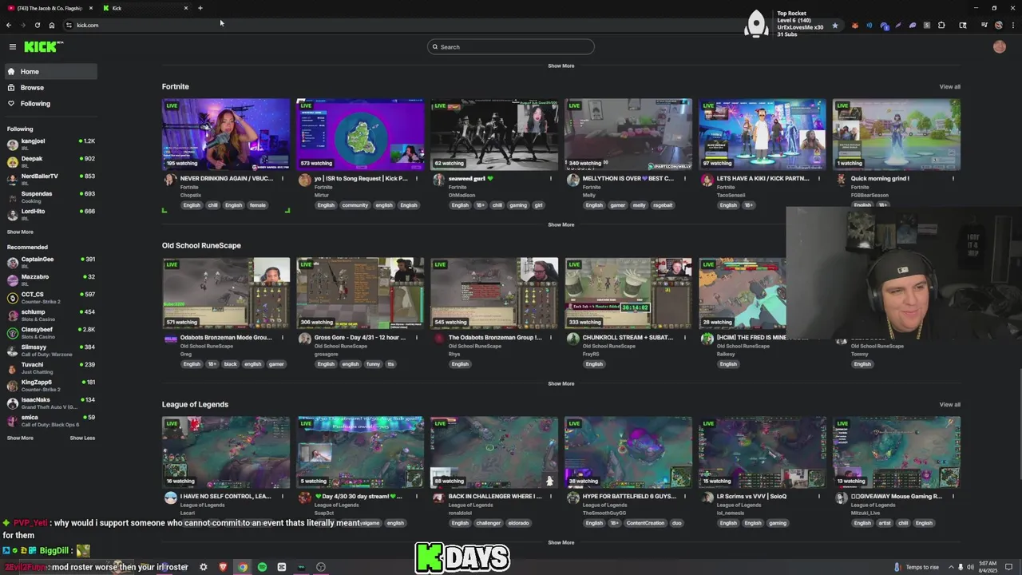Open Deepak followed channel
The image size is (1022, 575).
50,161
